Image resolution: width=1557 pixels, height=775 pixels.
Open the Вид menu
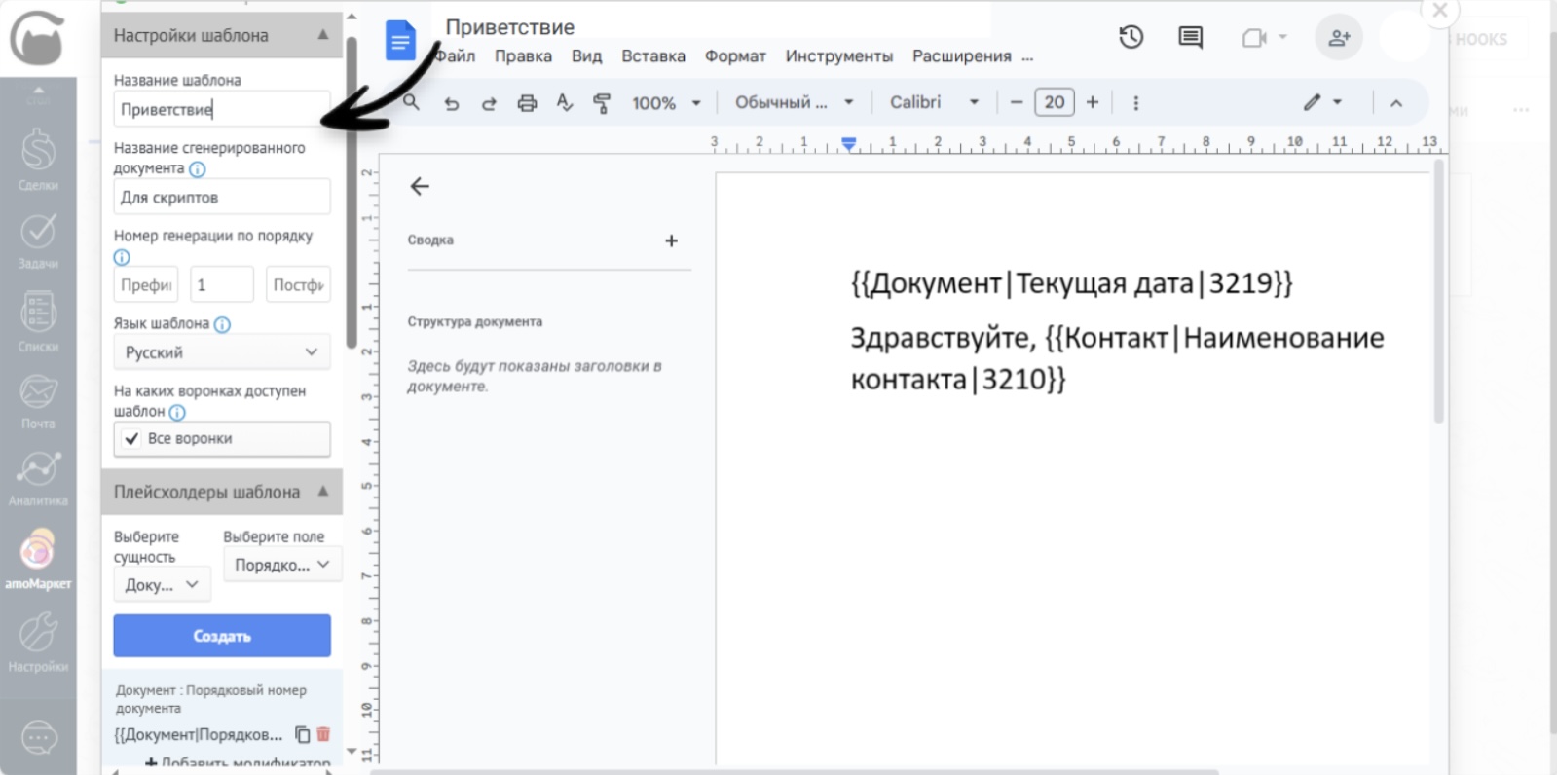coord(586,56)
